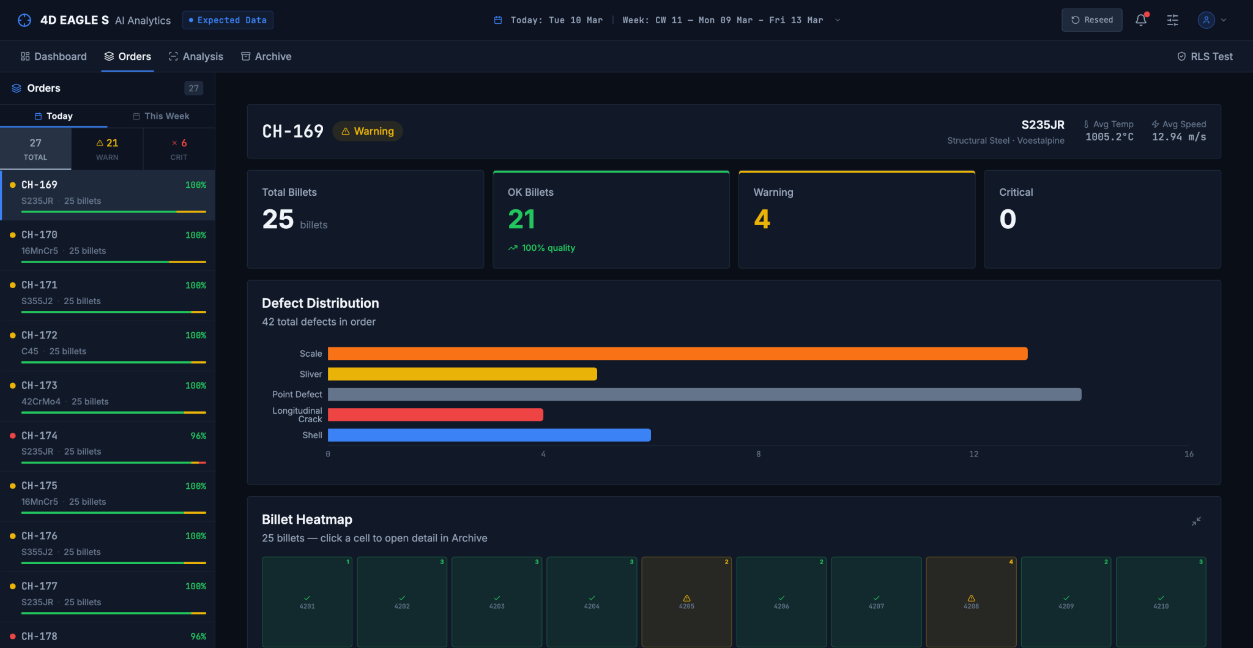Open the notifications bell
Image resolution: width=1253 pixels, height=648 pixels.
pos(1141,20)
